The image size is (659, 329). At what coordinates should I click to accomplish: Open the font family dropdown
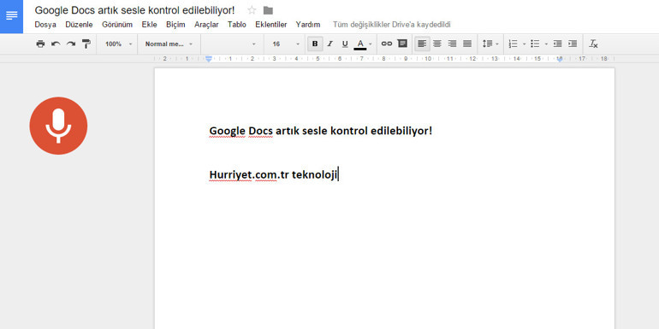(x=232, y=44)
